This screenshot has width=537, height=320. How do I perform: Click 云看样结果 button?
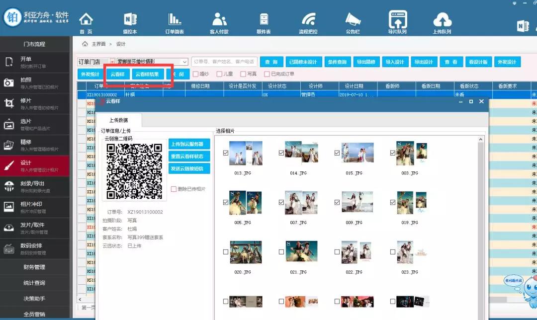[147, 74]
